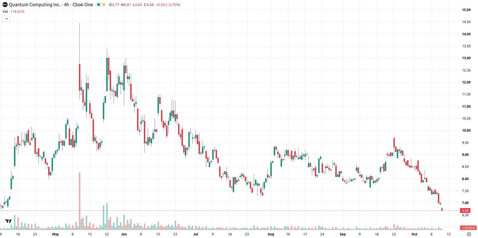Open the Quantum Computing Inc. symbol title
This screenshot has width=478, height=238.
point(51,5)
